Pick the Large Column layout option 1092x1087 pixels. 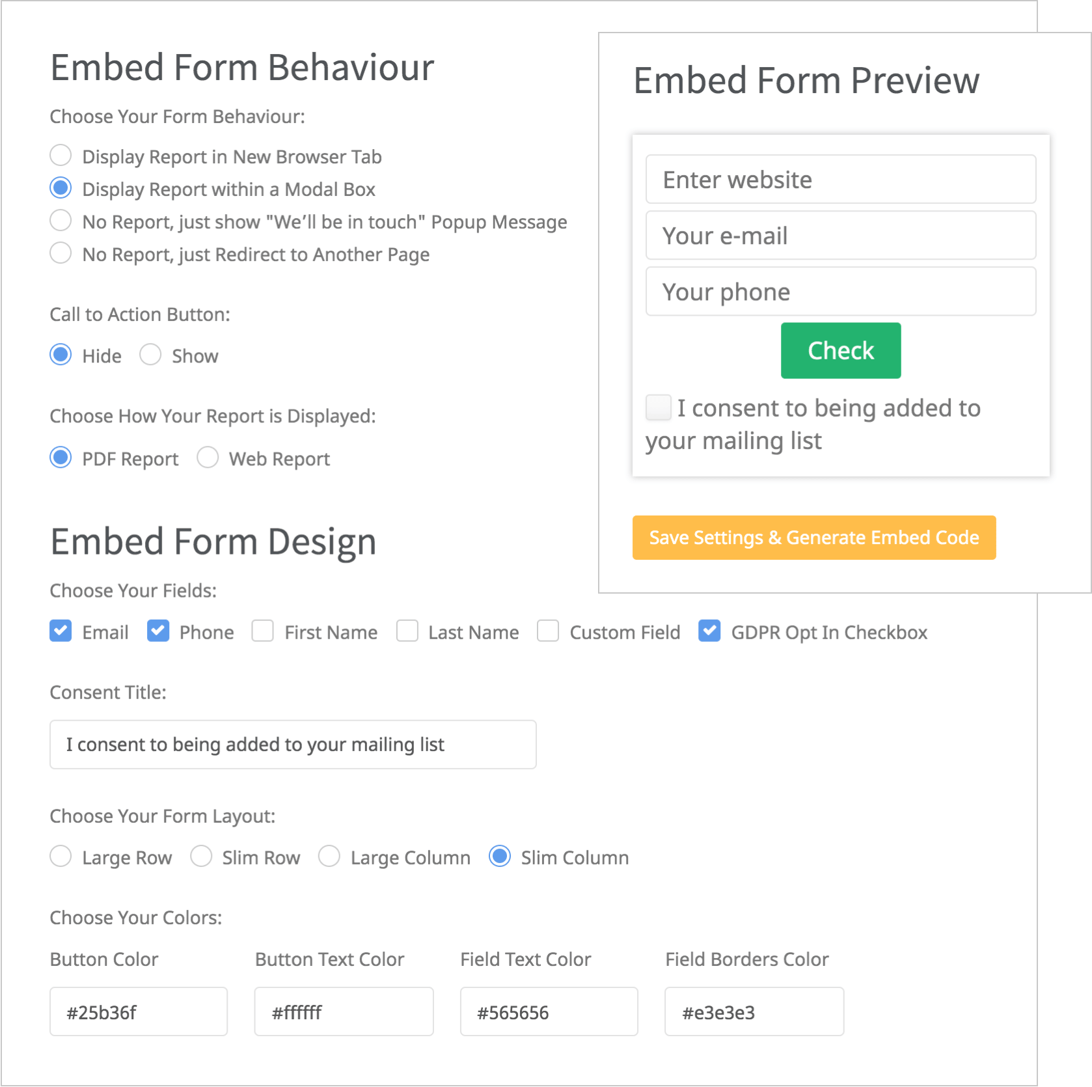(329, 857)
